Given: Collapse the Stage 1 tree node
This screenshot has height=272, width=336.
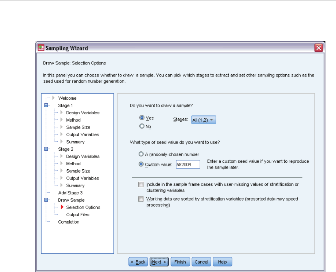Looking at the screenshot, I should coord(46,105).
